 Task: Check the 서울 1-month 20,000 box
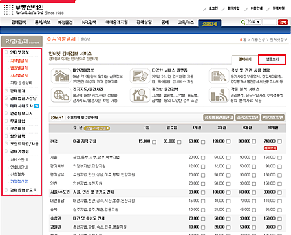tap(203, 158)
